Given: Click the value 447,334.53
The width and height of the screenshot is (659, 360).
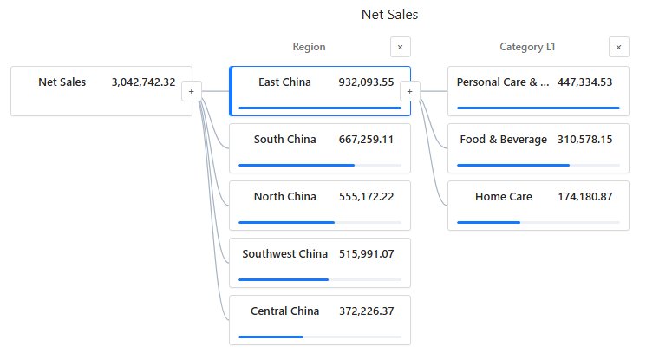Looking at the screenshot, I should pyautogui.click(x=585, y=82).
